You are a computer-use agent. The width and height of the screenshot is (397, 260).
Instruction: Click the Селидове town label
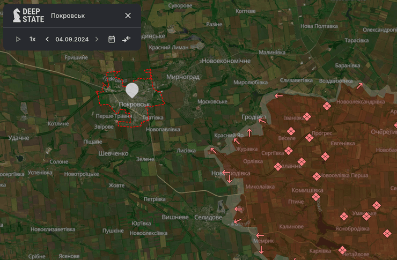point(207,217)
